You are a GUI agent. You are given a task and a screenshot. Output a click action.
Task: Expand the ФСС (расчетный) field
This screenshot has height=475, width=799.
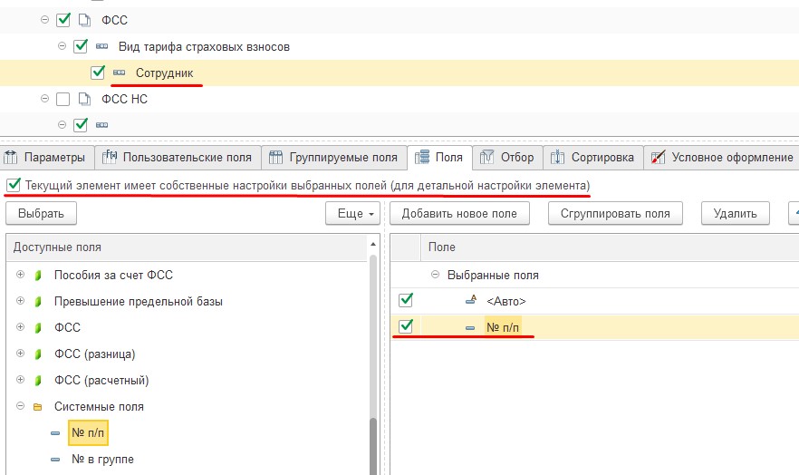20,379
